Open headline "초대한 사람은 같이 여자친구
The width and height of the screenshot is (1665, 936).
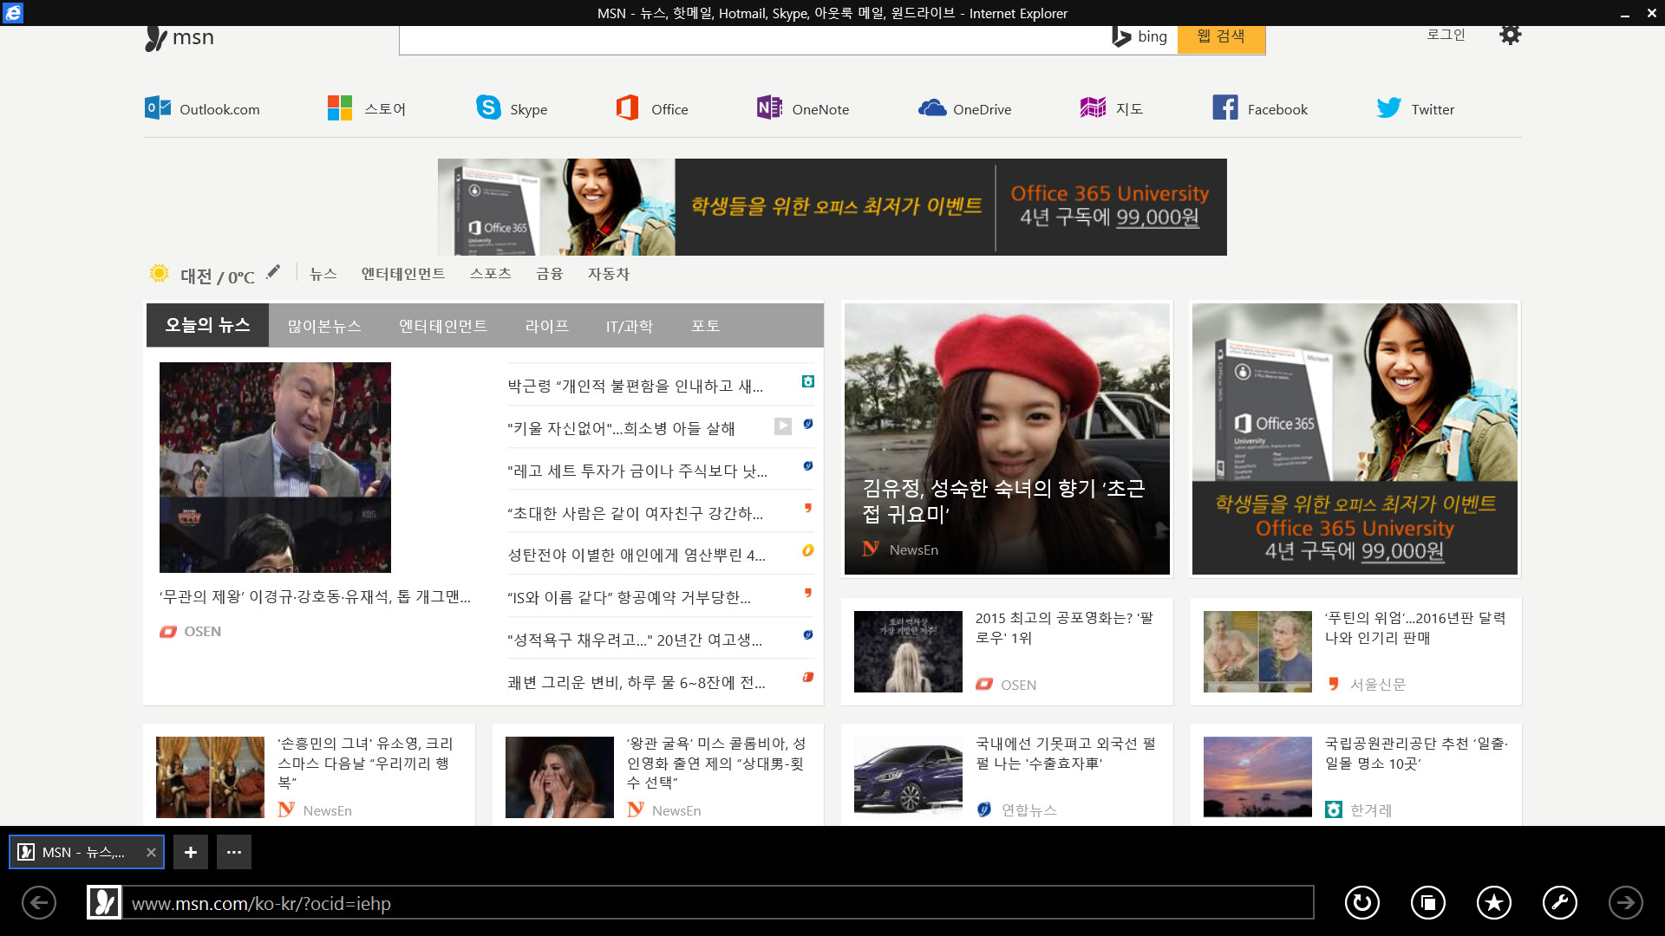(636, 513)
